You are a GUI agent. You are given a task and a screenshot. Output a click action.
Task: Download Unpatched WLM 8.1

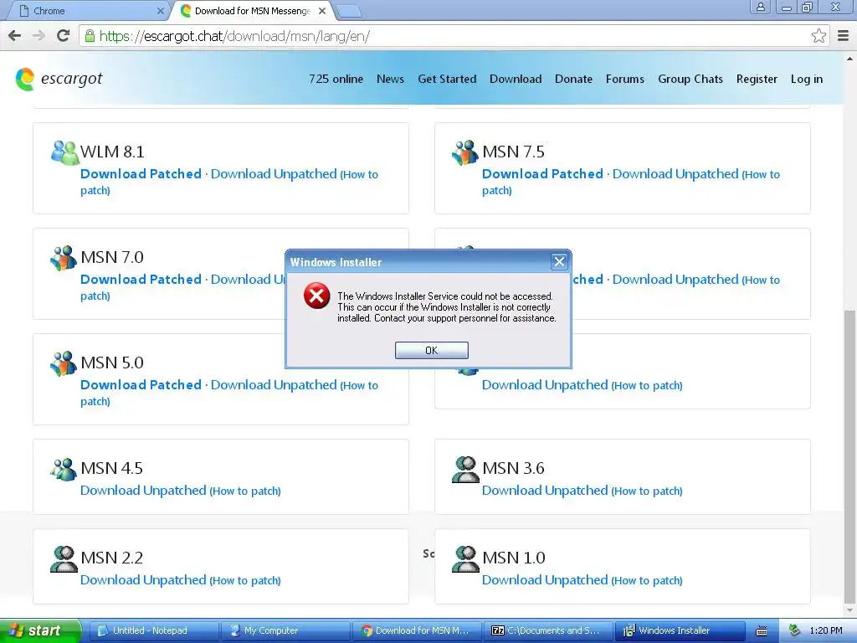point(274,174)
